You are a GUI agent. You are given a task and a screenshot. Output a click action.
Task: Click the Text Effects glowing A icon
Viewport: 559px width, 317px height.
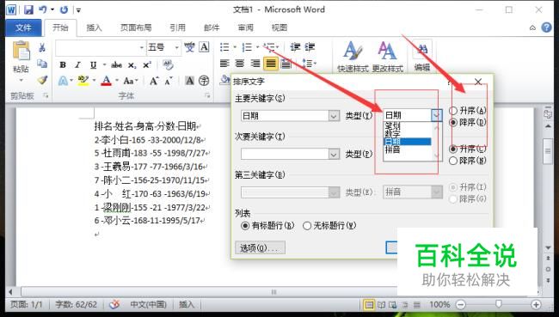tap(63, 81)
